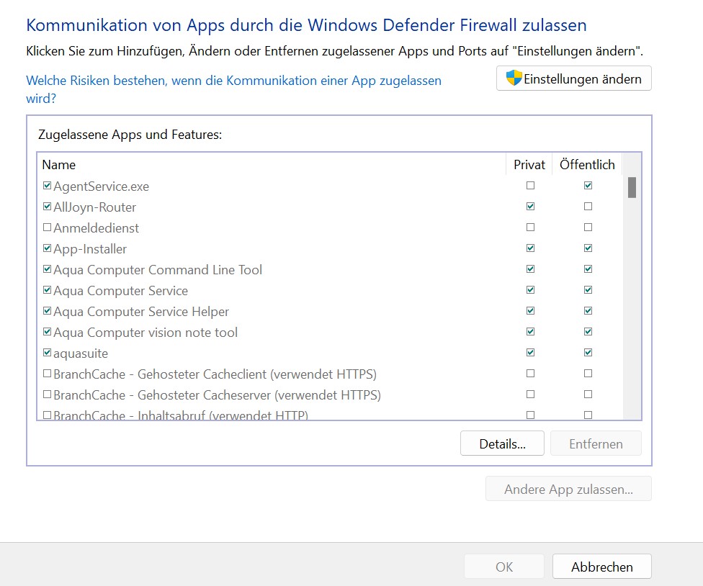This screenshot has height=586, width=703.
Task: Toggle the AgentService.exe name checkbox
Action: click(48, 186)
